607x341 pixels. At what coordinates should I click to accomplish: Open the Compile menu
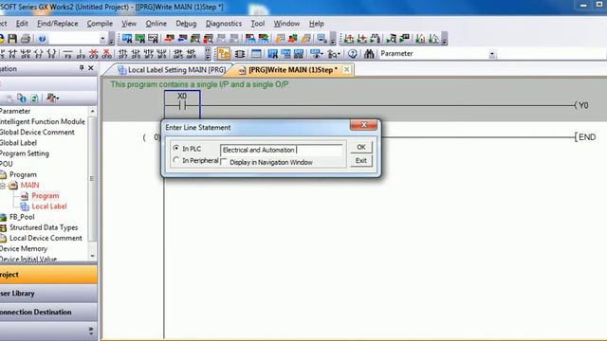100,24
